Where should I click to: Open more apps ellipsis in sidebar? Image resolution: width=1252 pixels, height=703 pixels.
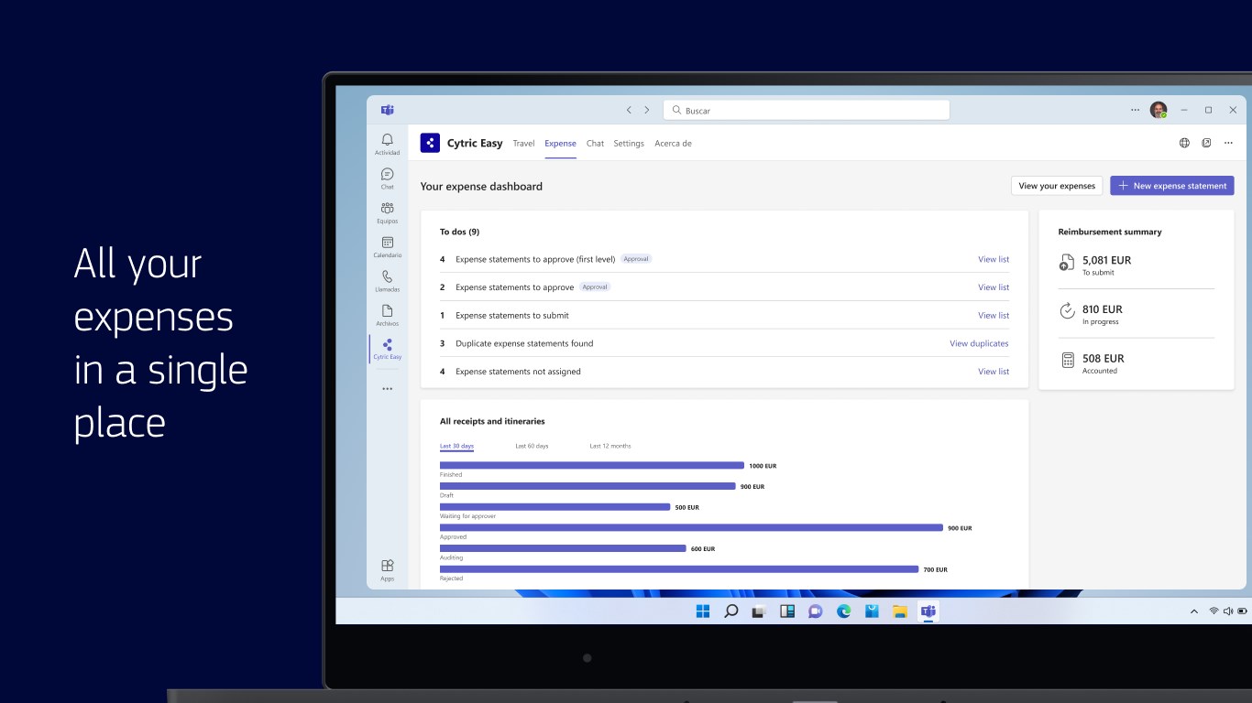(x=387, y=389)
